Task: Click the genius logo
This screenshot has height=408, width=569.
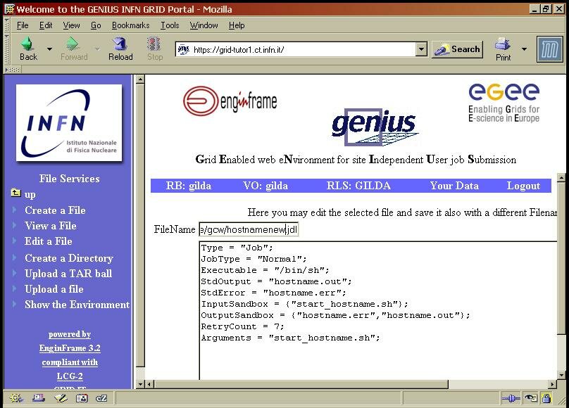Action: pyautogui.click(x=375, y=127)
